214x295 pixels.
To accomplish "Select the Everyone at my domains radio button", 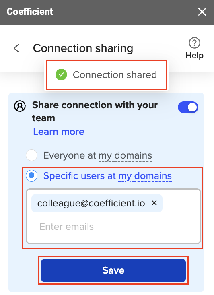I will click(x=32, y=155).
